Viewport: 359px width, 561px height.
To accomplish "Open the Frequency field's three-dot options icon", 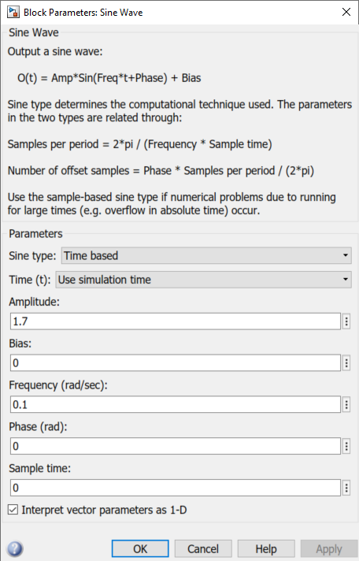I will pos(346,404).
